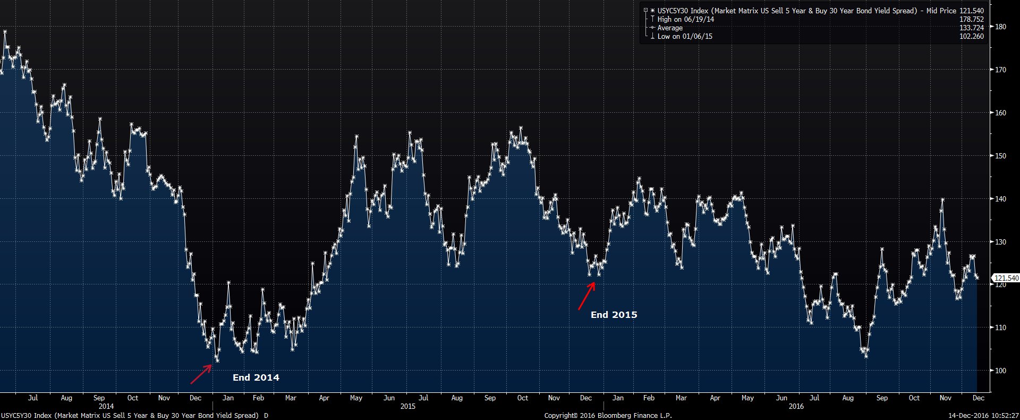Click the 170 y-axis label
Image resolution: width=1020 pixels, height=420 pixels.
point(1000,70)
